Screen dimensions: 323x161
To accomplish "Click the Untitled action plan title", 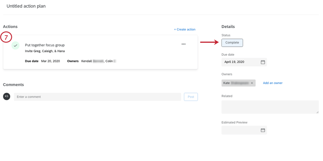I will click(26, 6).
